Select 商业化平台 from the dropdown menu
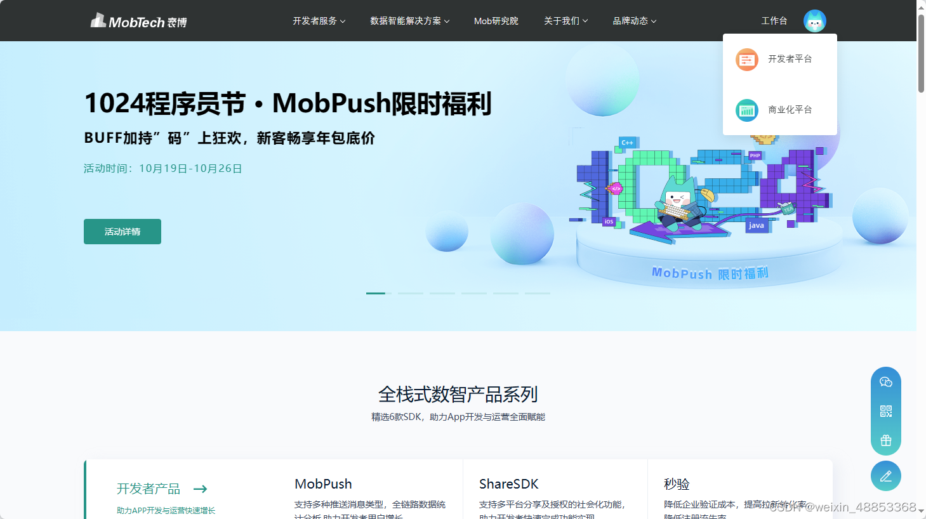The image size is (926, 519). 780,110
